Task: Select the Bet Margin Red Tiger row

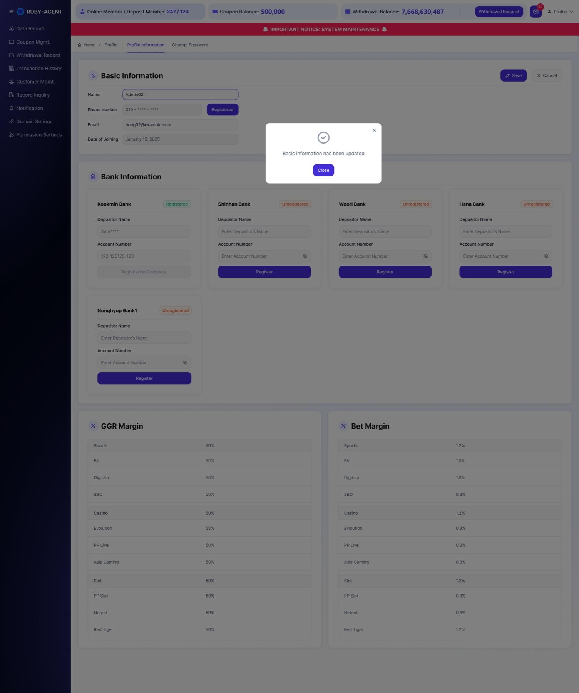Action: (x=450, y=629)
